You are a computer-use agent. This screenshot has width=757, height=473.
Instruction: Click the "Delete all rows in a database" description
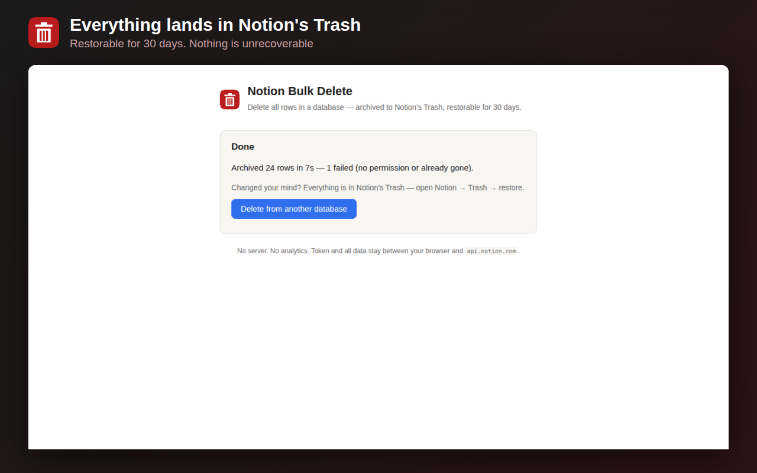[384, 108]
